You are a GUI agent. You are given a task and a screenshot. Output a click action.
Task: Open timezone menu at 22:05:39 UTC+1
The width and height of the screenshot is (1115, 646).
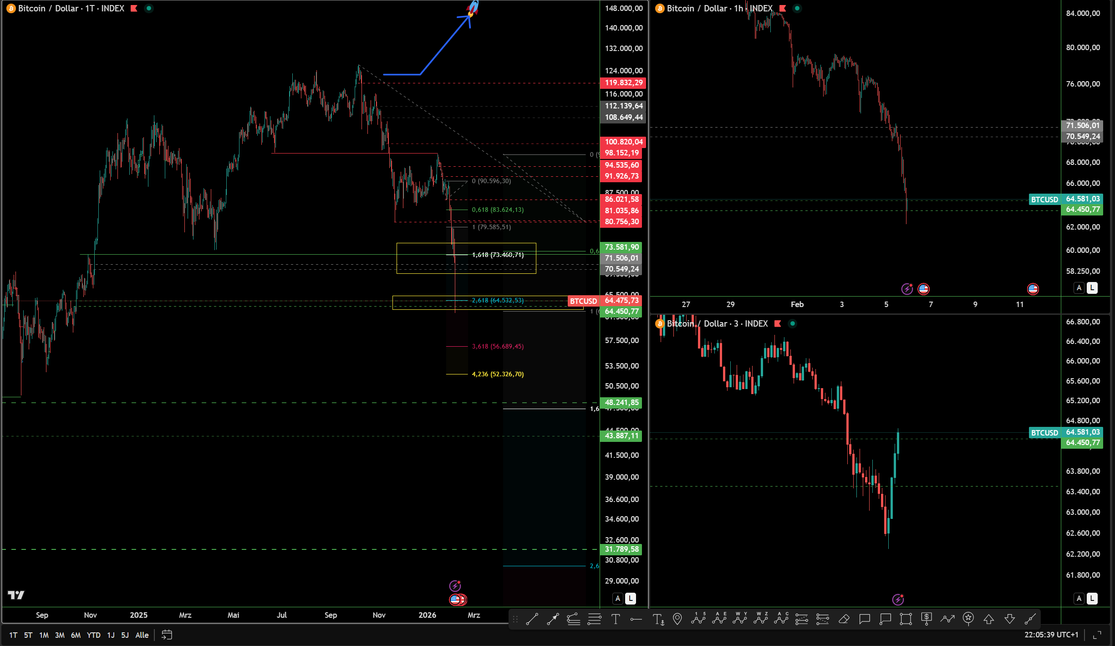pos(1051,635)
